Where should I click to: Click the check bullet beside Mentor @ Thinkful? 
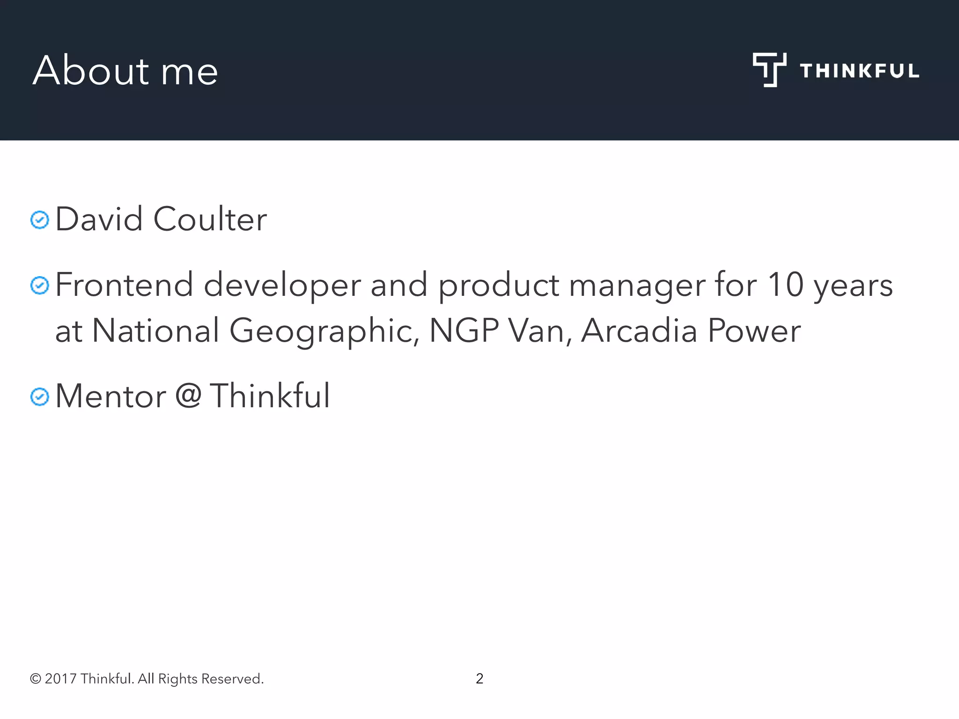click(x=40, y=397)
